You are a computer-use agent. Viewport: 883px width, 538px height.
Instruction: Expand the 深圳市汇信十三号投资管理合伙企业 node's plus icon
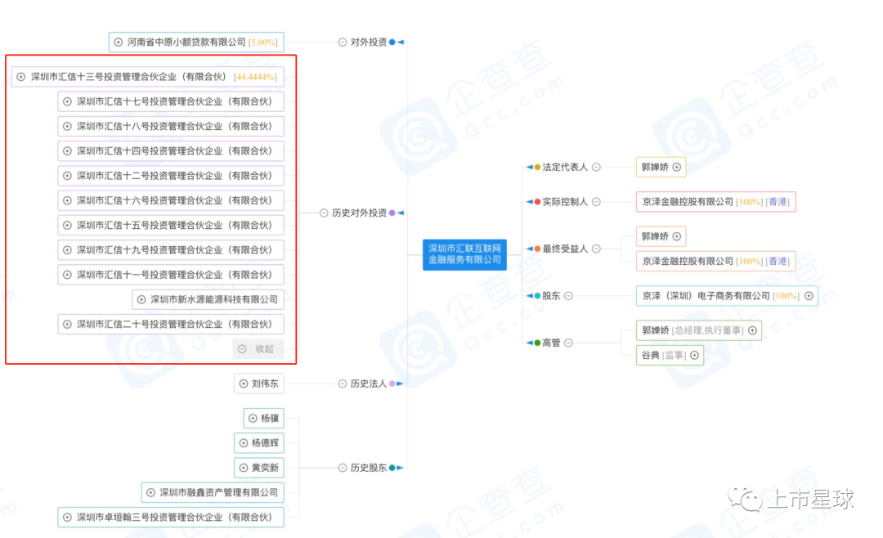pos(20,77)
